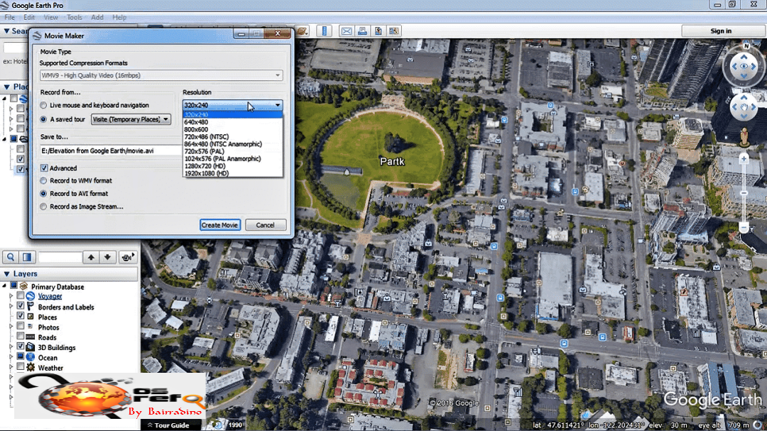
Task: Click the north N compass marker
Action: point(746,46)
